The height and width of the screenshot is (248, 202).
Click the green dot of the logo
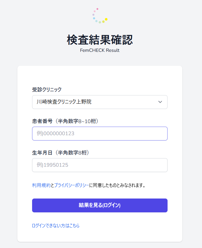click(100, 22)
